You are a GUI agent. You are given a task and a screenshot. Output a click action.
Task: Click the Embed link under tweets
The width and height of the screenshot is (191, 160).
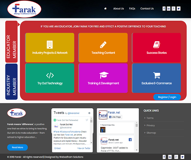coord(57,148)
